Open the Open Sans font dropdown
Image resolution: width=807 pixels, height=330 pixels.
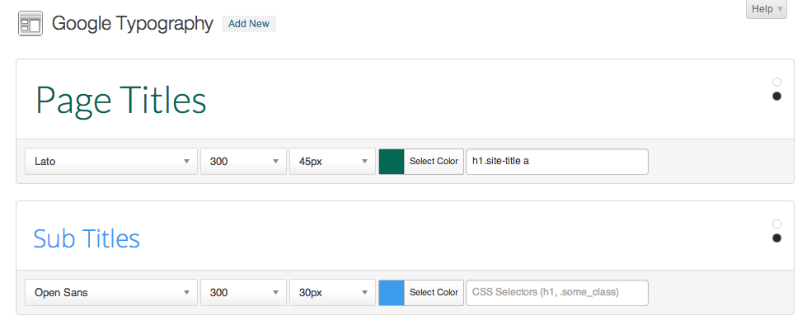pos(111,292)
